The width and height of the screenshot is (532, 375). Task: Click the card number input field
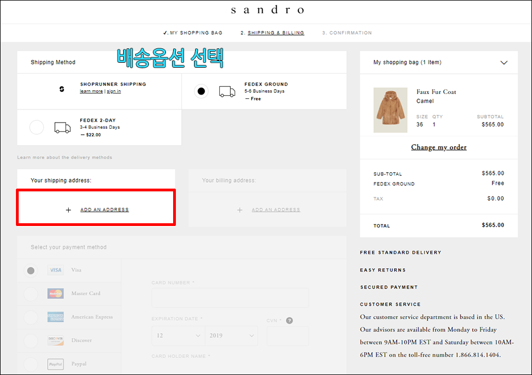(x=230, y=297)
